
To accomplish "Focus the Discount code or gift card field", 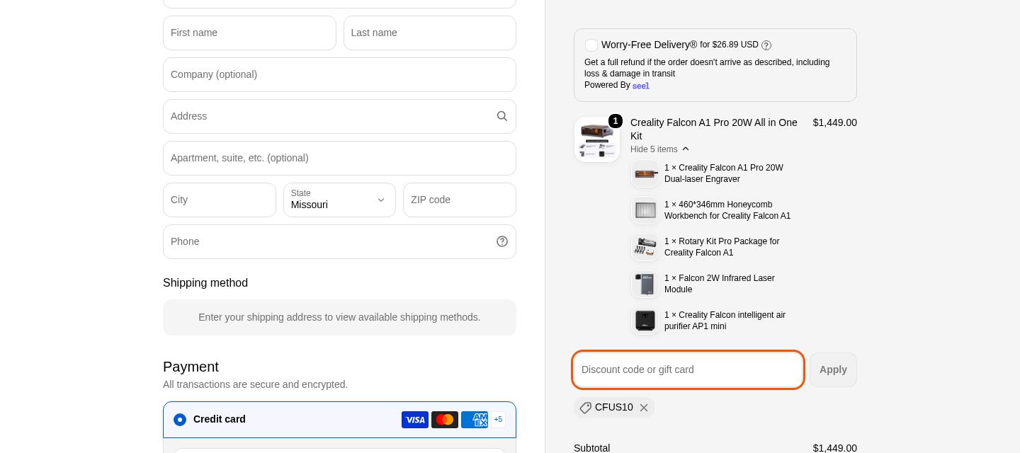I will 688,369.
